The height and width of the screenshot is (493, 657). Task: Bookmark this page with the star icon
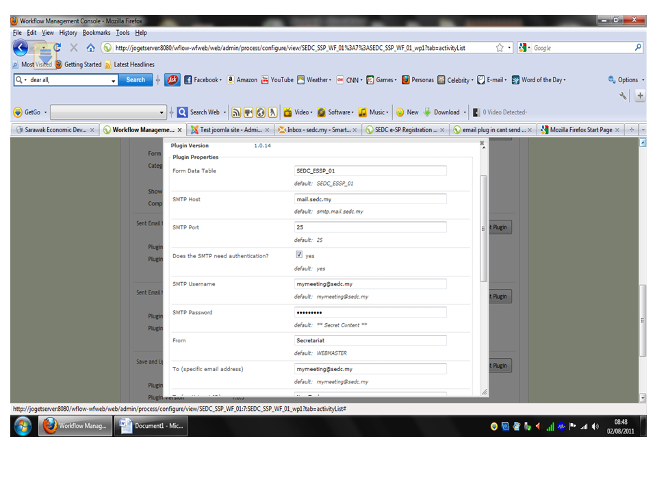[500, 48]
